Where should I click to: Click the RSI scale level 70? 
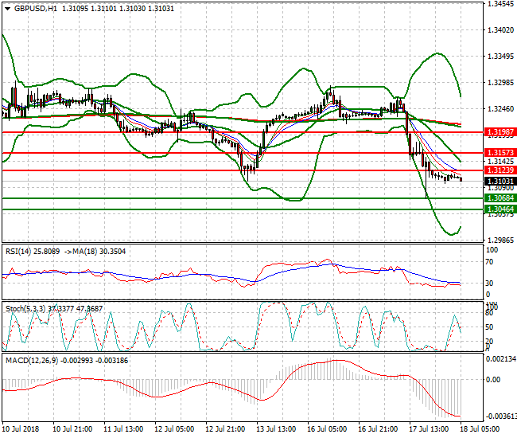coord(491,260)
